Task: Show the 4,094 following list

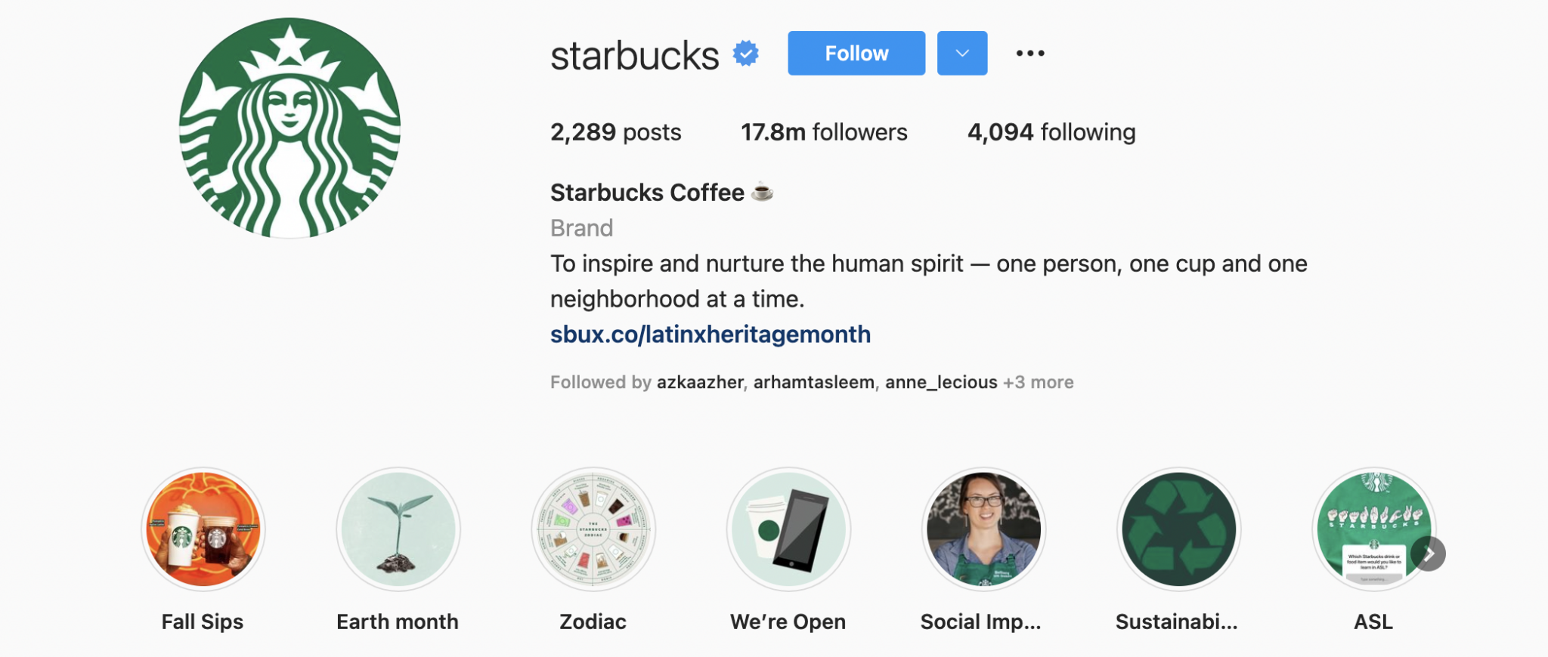Action: [1051, 131]
